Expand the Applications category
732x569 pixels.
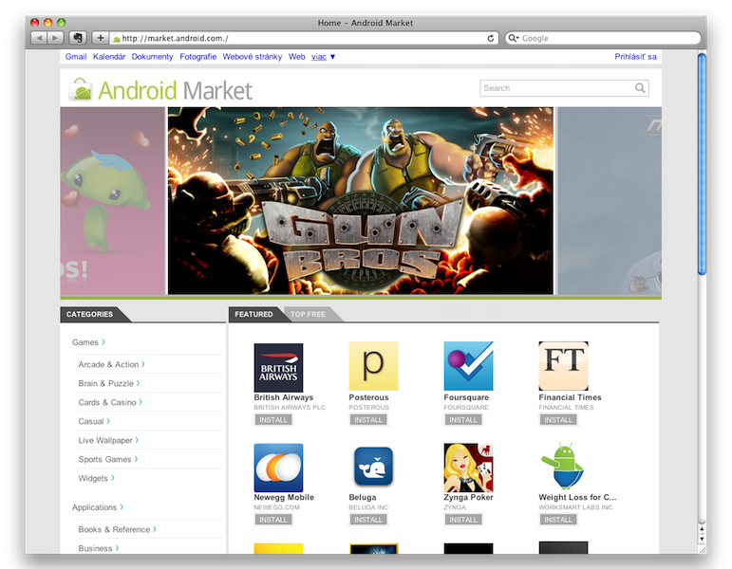pos(98,507)
